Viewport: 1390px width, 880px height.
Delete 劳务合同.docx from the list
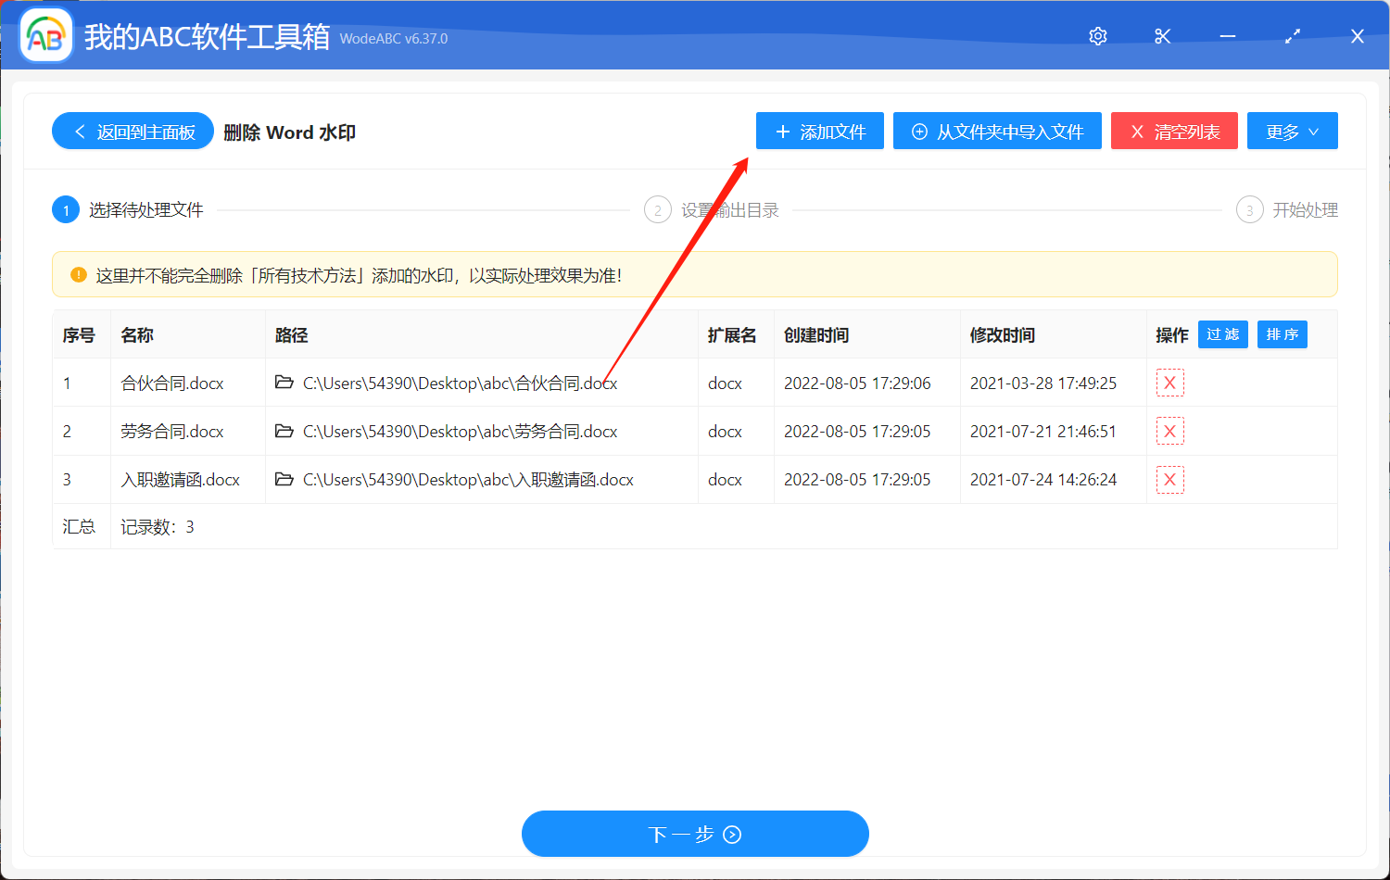pos(1169,431)
